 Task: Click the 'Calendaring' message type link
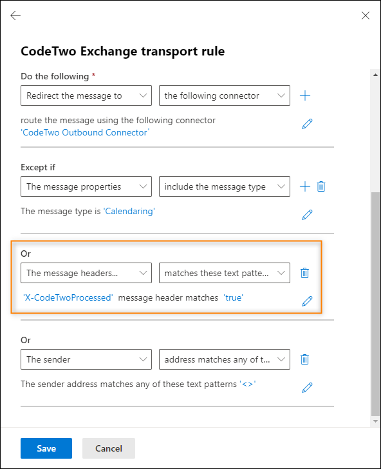click(x=129, y=212)
